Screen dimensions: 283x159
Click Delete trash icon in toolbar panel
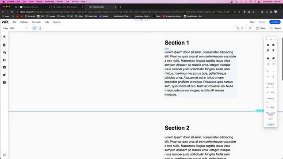click(273, 50)
